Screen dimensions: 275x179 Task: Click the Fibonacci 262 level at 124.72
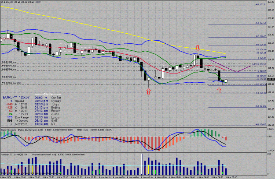coord(261,106)
